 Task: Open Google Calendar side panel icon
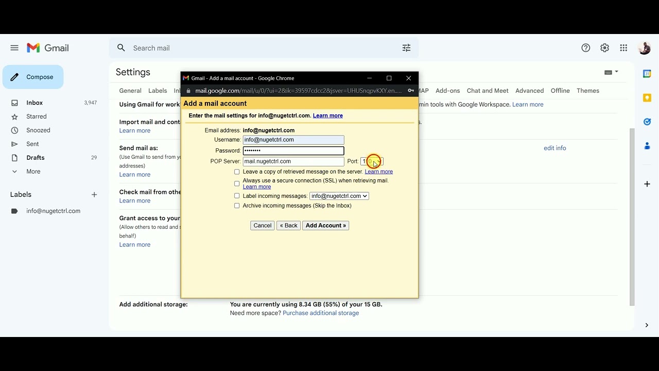[647, 74]
